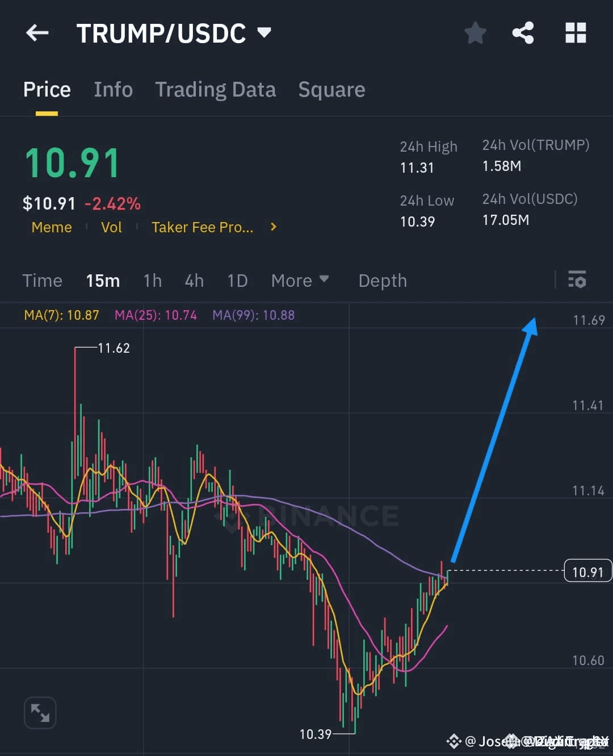Switch to the Info tab

pyautogui.click(x=113, y=90)
